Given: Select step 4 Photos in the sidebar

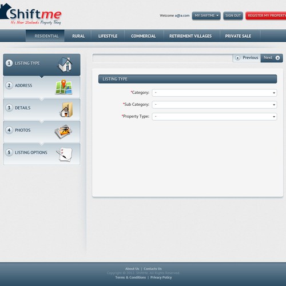Looking at the screenshot, I should click(42, 132).
